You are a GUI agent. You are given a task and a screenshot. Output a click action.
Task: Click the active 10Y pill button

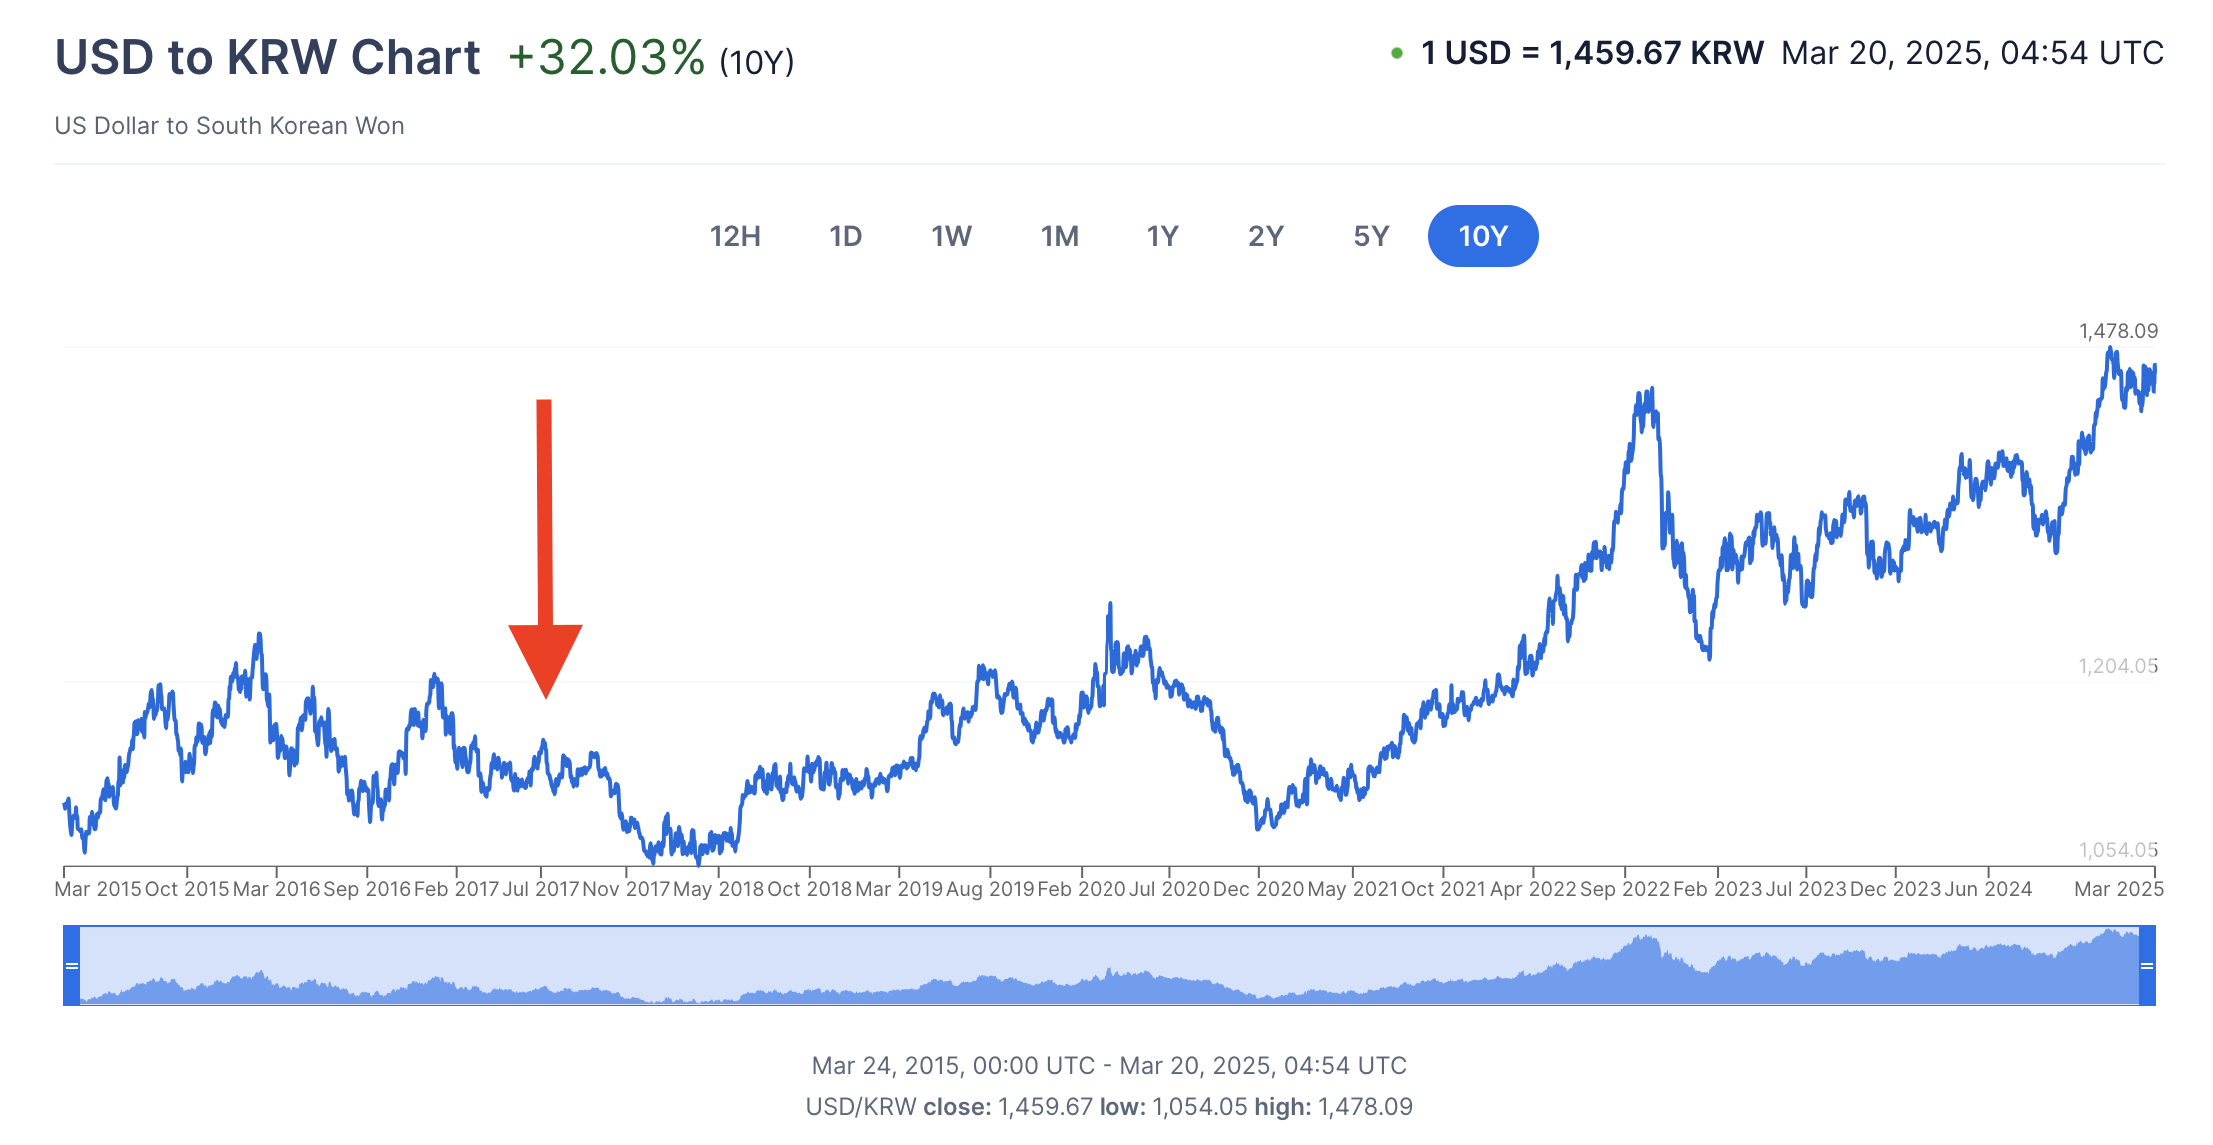[1483, 236]
